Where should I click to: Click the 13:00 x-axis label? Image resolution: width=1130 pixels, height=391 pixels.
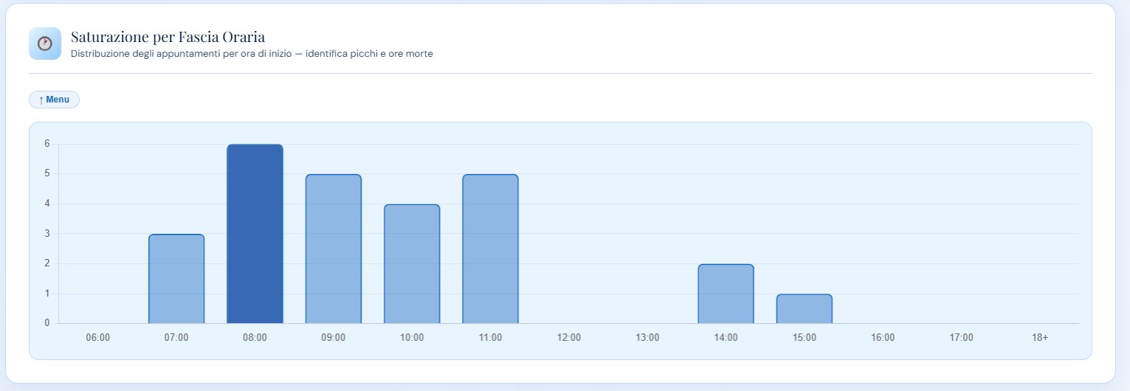tap(647, 337)
